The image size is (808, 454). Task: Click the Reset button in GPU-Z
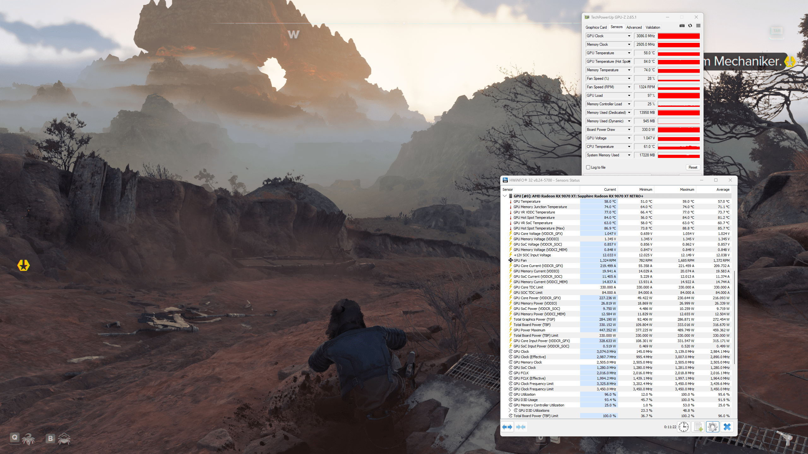693,167
